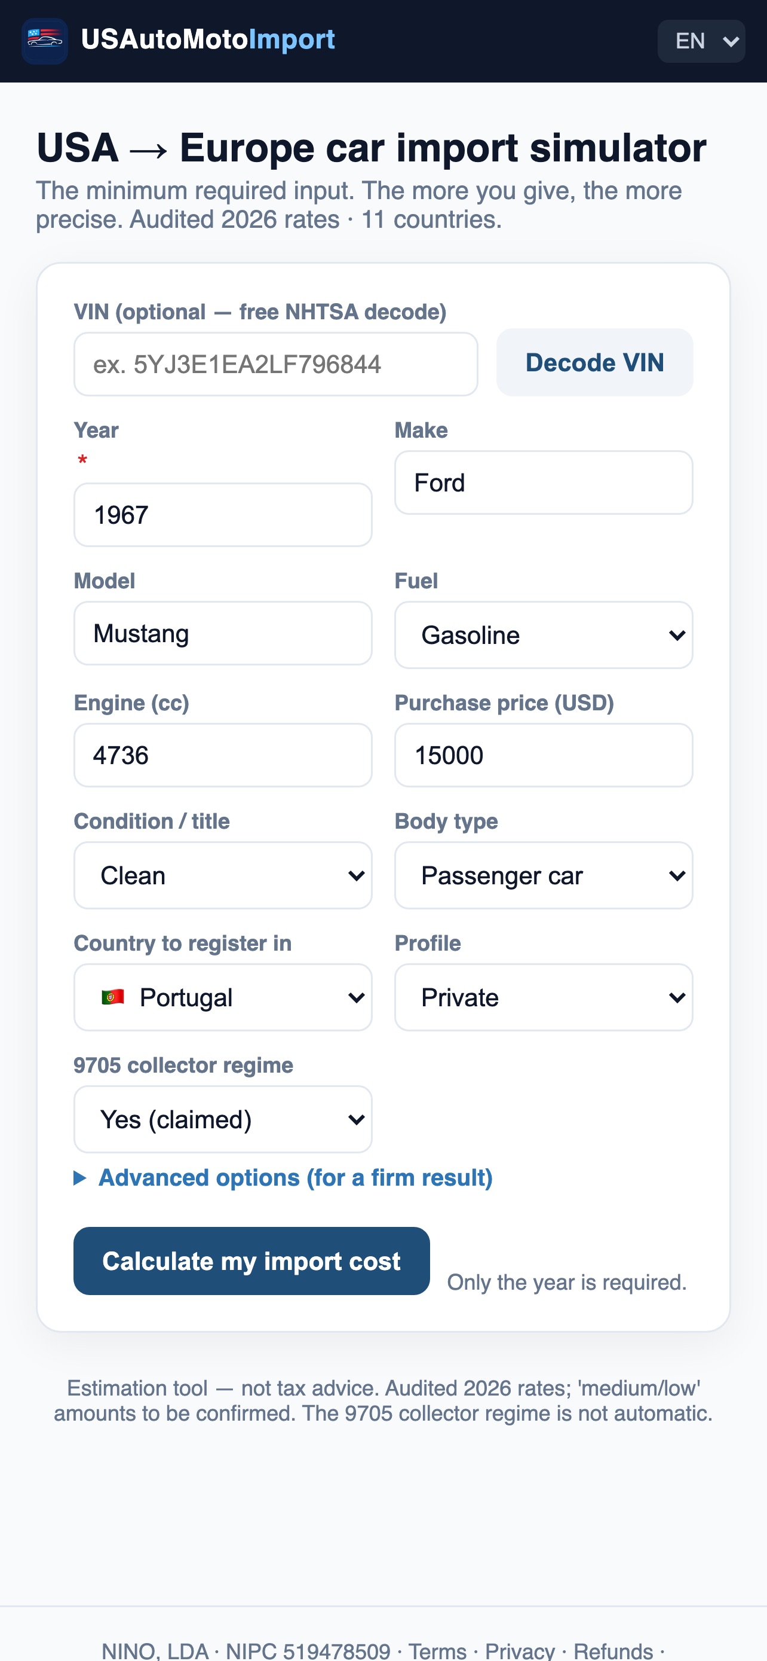767x1661 pixels.
Task: Click the 'VIN (optional — free NHTSA decode)' label
Action: click(260, 312)
